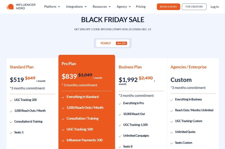Click the Save 20% badge
This screenshot has width=225, height=149.
(x=121, y=43)
